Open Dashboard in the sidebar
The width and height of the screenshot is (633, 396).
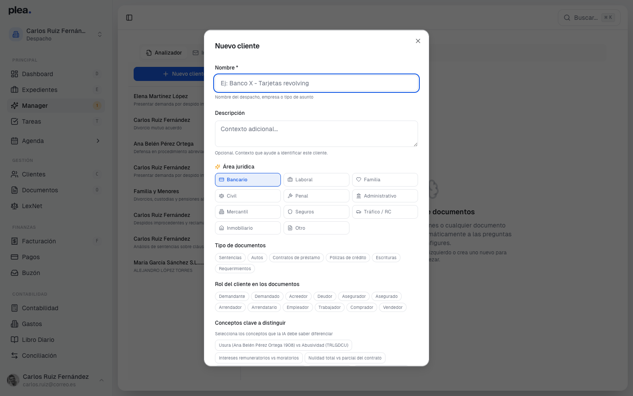[x=56, y=74]
